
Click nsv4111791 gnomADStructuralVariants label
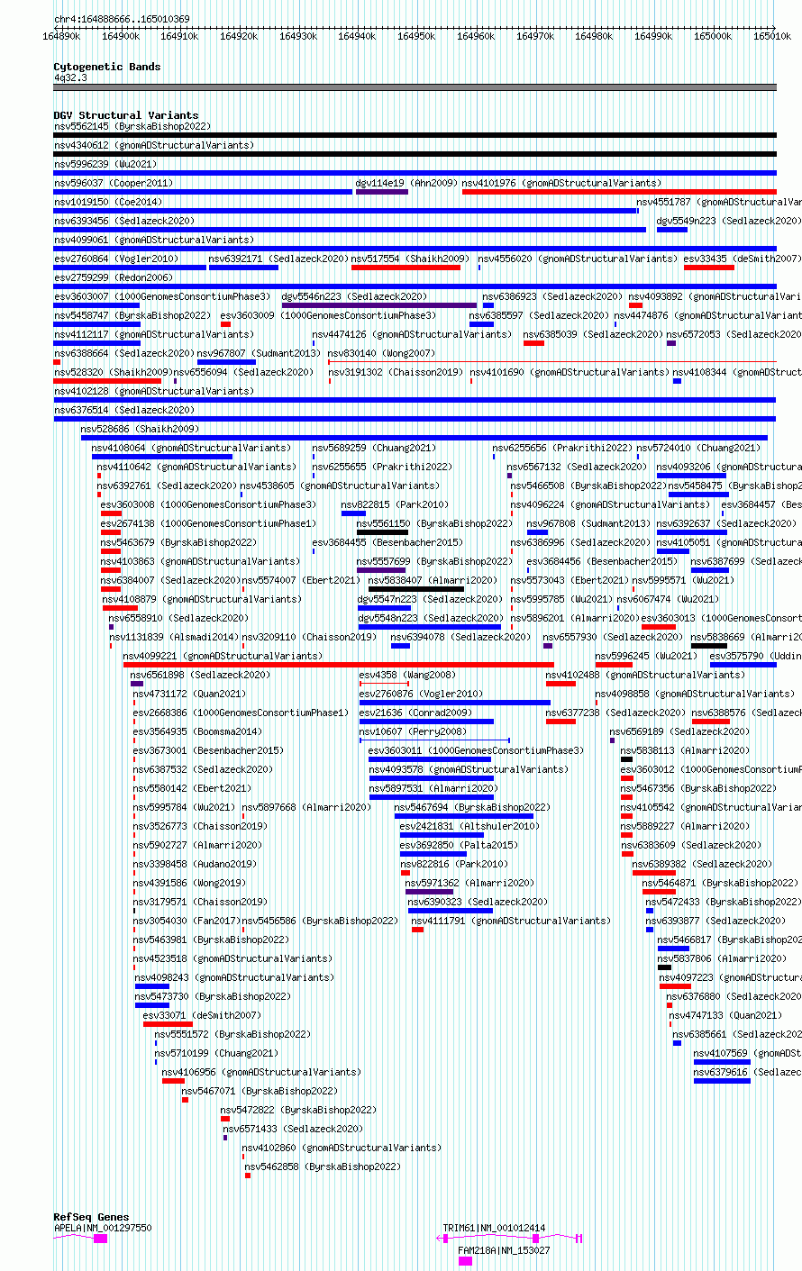[x=511, y=921]
